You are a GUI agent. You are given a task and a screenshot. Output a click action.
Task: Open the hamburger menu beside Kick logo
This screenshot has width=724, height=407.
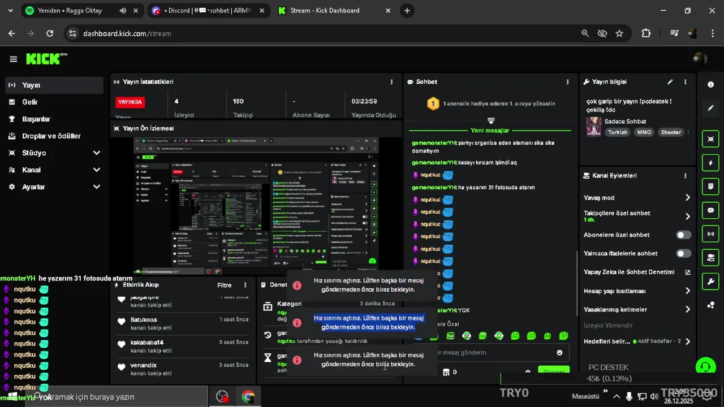pyautogui.click(x=13, y=59)
